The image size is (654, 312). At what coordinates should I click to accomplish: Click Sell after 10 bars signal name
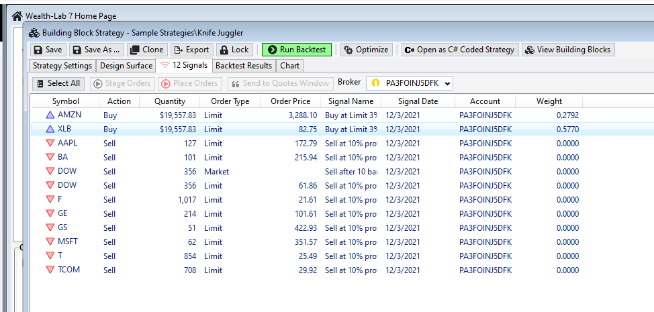pos(351,172)
